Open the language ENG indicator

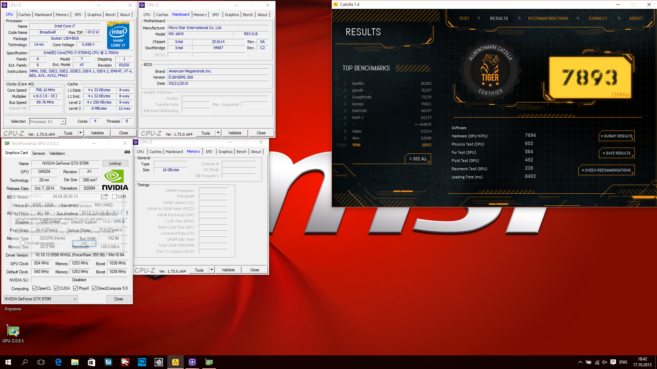623,362
